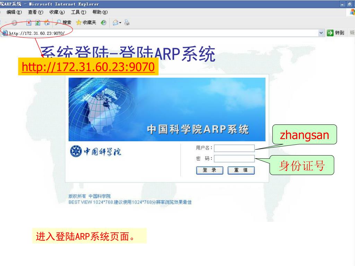Open the http://172.31.60.23:9070 hyperlink in yellow box
Screen dimensions: 355x266
coord(88,67)
